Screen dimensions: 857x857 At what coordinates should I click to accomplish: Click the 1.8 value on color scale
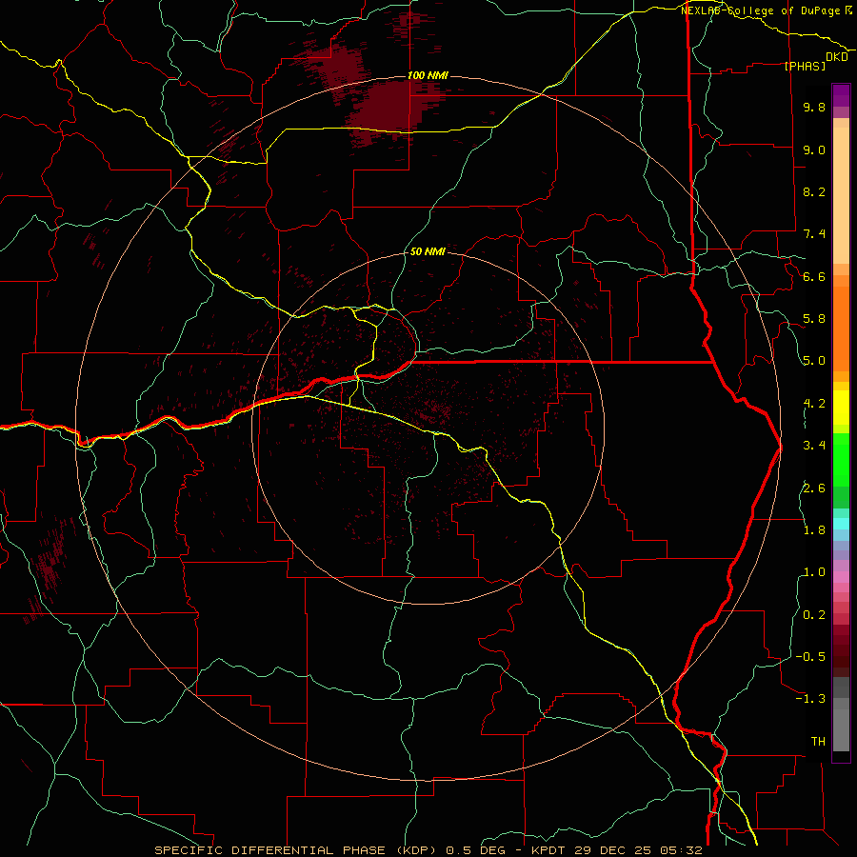814,530
